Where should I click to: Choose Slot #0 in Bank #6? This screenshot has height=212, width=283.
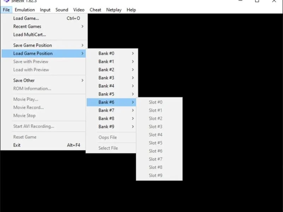159,102
